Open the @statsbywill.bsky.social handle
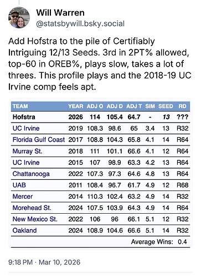 click(80, 24)
